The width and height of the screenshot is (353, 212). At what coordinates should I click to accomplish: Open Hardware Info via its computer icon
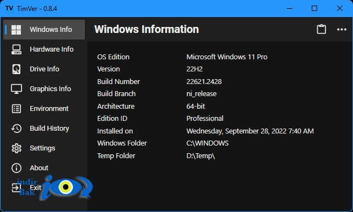pyautogui.click(x=17, y=49)
